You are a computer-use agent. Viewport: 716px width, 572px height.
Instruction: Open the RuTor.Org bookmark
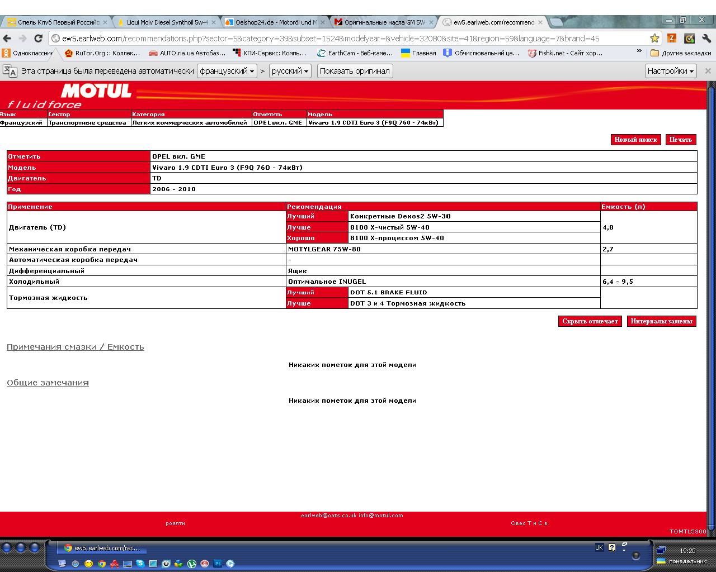tap(102, 53)
